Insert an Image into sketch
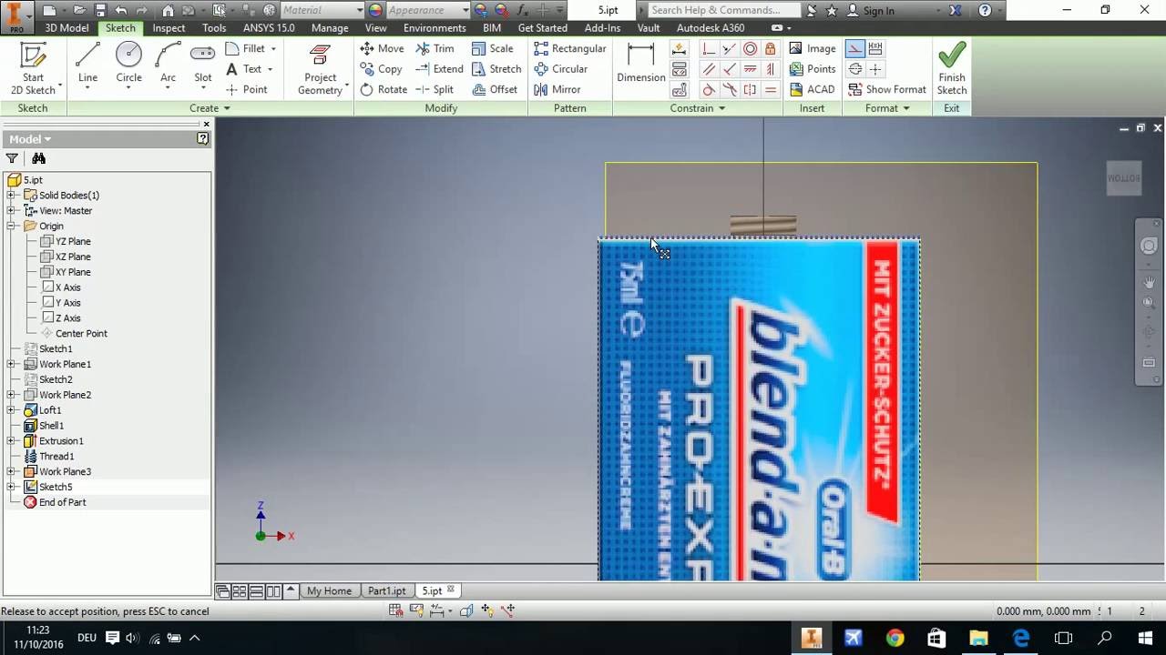The width and height of the screenshot is (1166, 655). pos(812,48)
